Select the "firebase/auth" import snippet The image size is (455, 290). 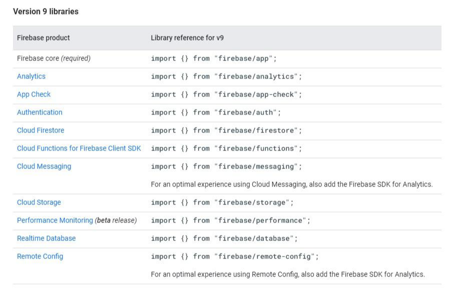point(216,112)
